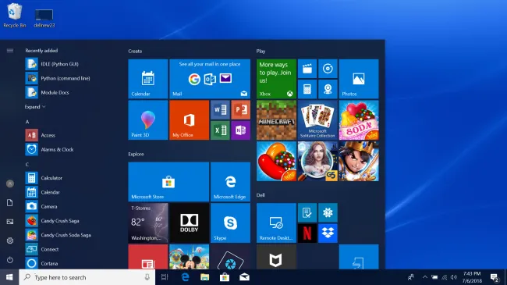This screenshot has width=507, height=285.
Task: Open the Camera small tile in Play group
Action: (x=328, y=89)
